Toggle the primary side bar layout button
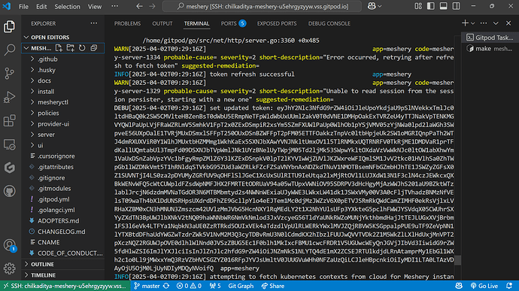Screen dimensions: 519x291 431,6
